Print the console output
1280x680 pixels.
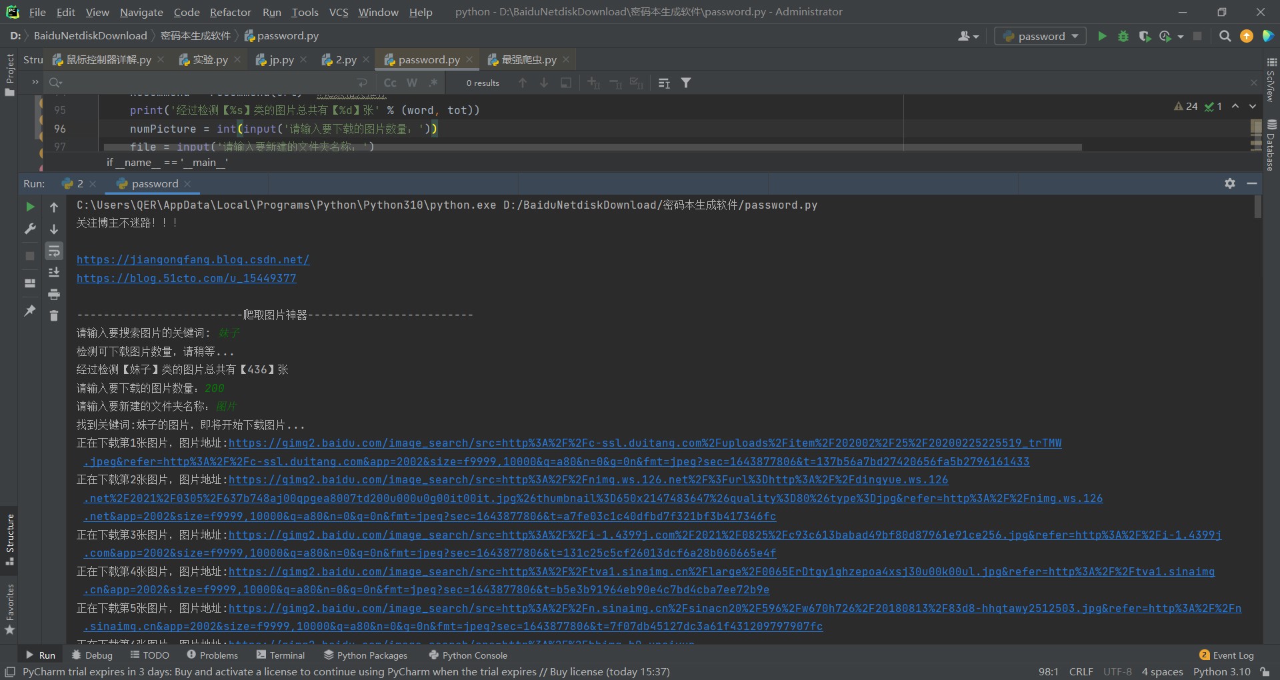pos(54,294)
